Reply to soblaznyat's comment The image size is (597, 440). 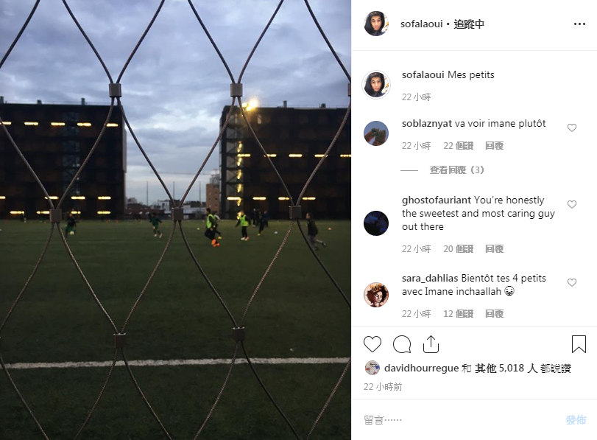tap(494, 146)
